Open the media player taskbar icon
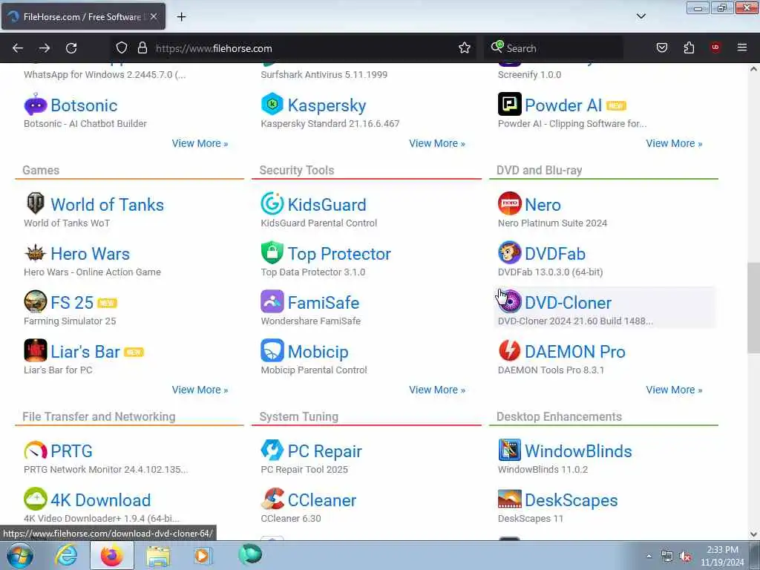Screen dimensions: 760x570 click(x=203, y=556)
